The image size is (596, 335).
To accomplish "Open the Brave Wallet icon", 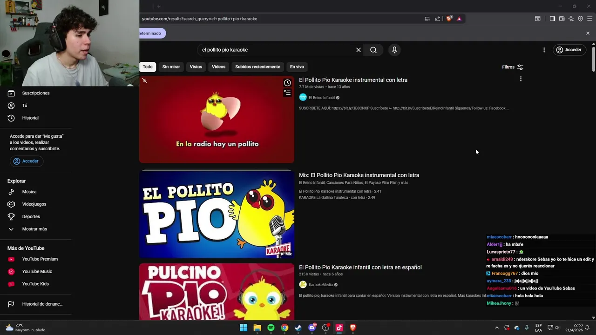I will (x=562, y=19).
